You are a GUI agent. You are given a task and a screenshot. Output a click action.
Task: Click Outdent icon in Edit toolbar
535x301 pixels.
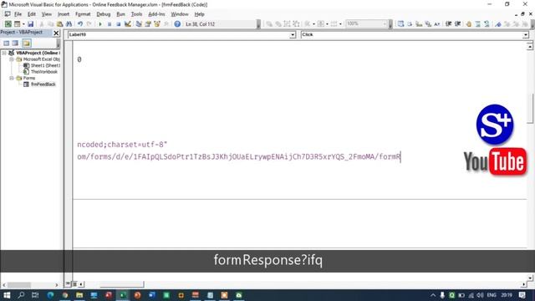457,24
